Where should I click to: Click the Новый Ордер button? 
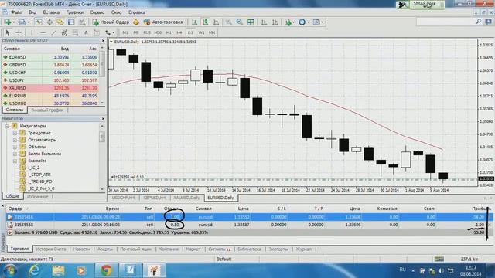[x=111, y=22]
